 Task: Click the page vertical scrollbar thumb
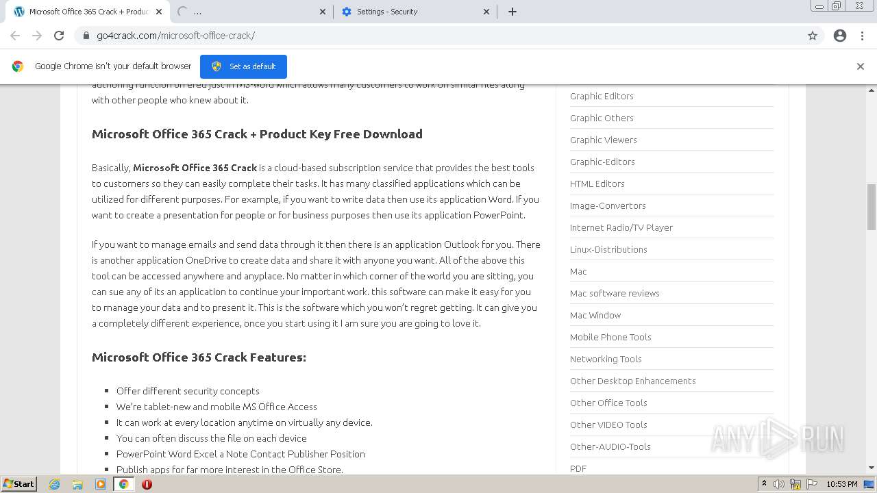pos(872,207)
